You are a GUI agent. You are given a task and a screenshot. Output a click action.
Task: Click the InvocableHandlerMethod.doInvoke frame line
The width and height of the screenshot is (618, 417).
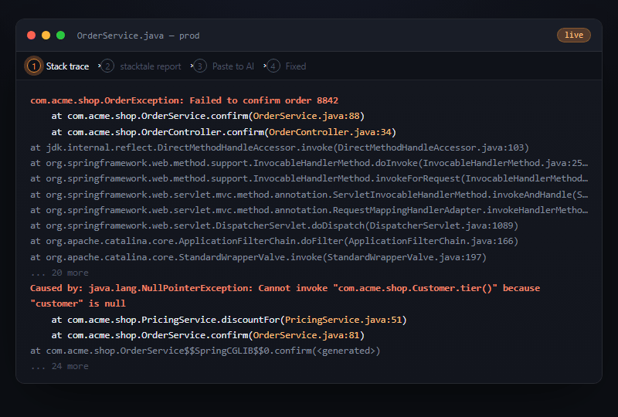click(309, 163)
